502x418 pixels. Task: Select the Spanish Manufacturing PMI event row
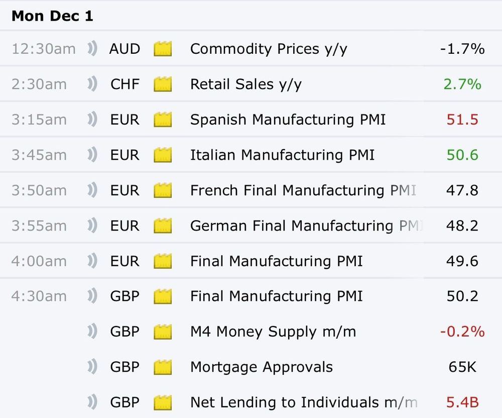288,120
